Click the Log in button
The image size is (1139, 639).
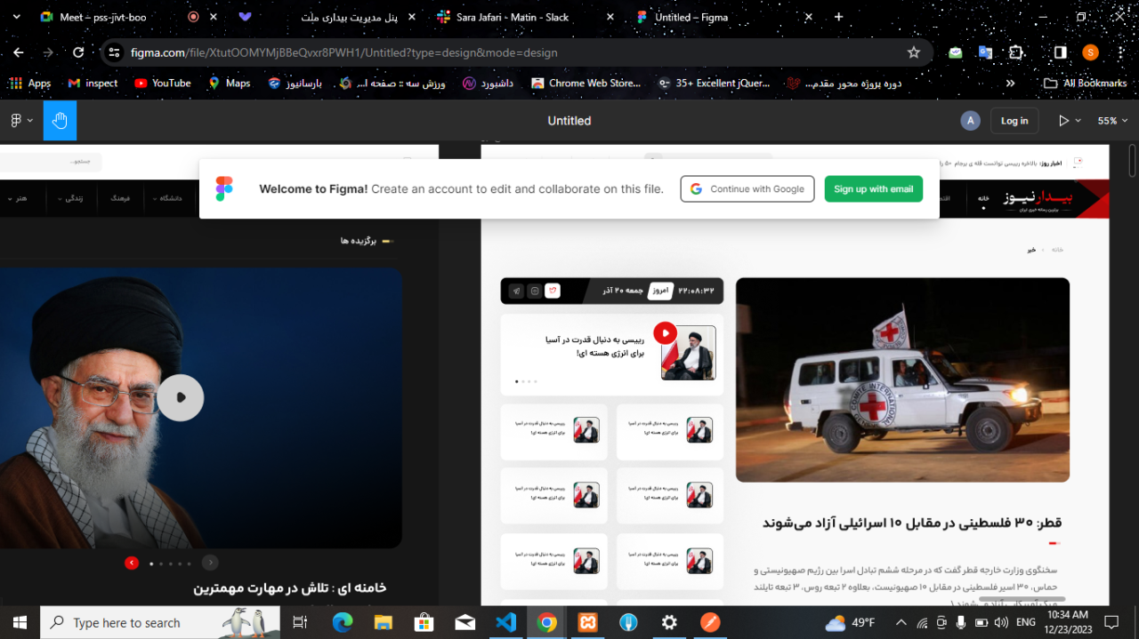(x=1014, y=120)
